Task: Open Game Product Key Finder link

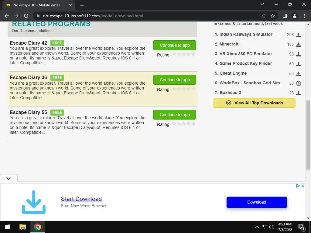Action: tap(245, 64)
